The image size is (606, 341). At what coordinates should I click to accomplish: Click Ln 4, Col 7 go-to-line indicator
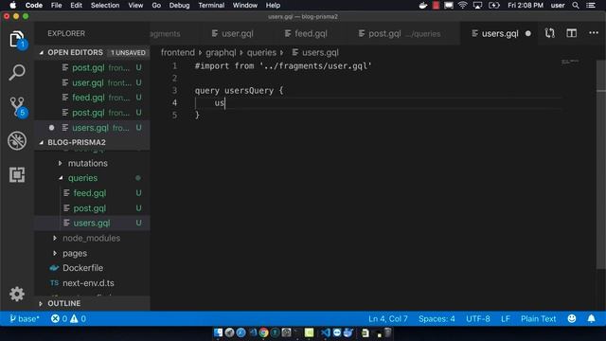tap(387, 318)
